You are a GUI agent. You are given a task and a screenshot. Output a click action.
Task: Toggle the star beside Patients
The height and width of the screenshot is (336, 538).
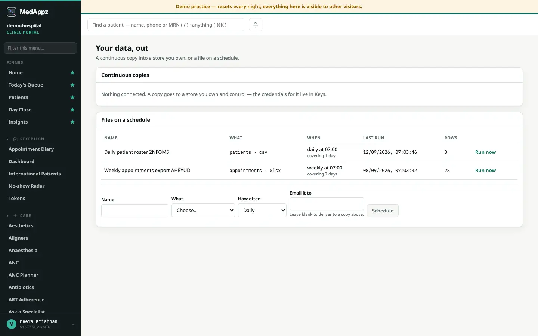click(x=72, y=97)
